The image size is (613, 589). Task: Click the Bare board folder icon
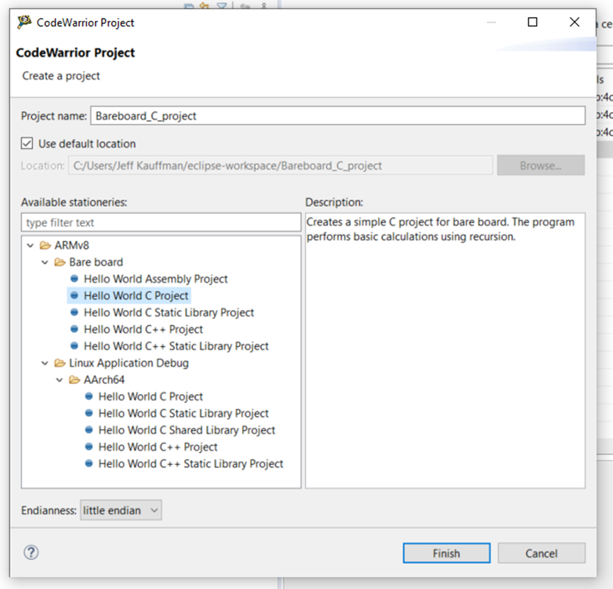(60, 262)
